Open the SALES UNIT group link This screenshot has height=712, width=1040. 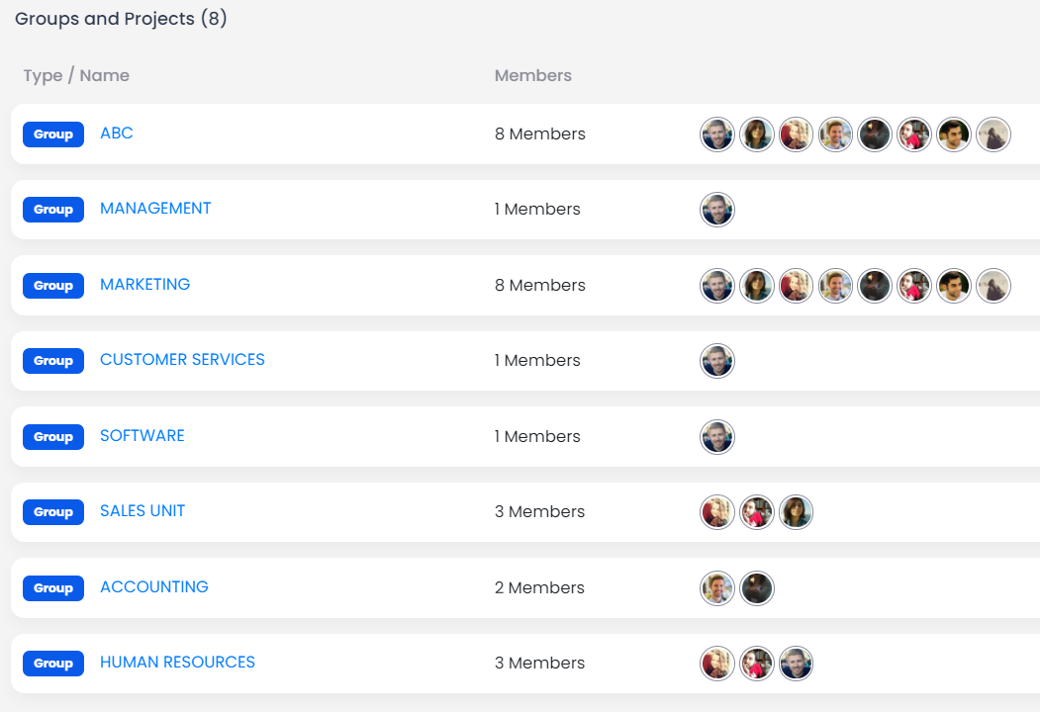click(142, 511)
